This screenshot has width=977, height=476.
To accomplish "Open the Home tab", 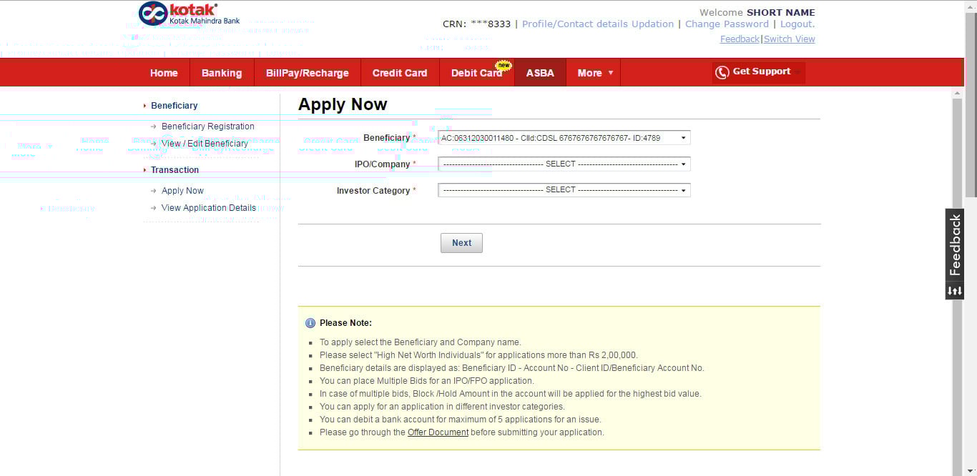I will click(164, 73).
